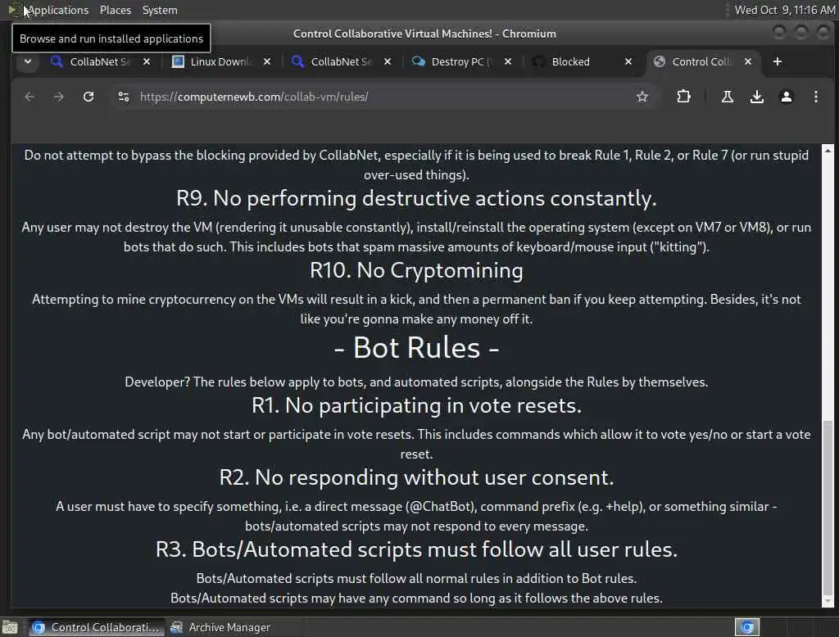Click the clock showing Wed Oct 9
839x637 pixels.
point(784,10)
